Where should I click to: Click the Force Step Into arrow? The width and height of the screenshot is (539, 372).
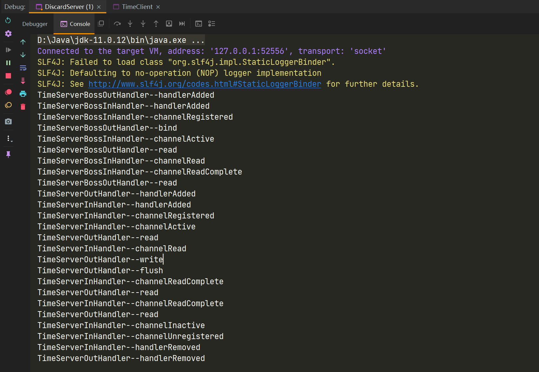point(143,24)
